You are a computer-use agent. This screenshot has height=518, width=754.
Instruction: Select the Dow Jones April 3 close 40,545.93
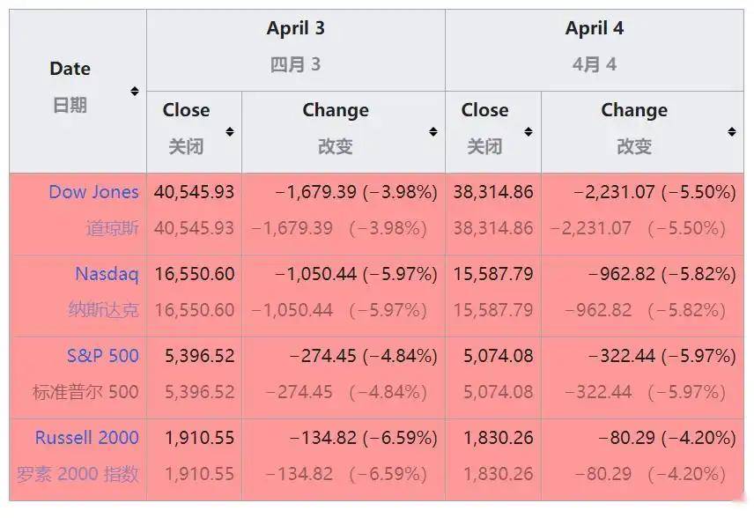195,192
